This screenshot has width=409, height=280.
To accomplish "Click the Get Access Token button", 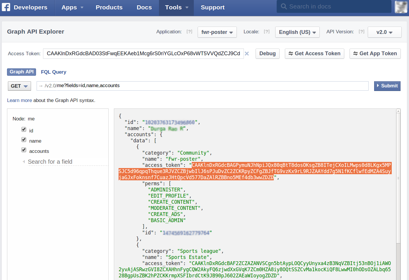I will click(x=314, y=53).
